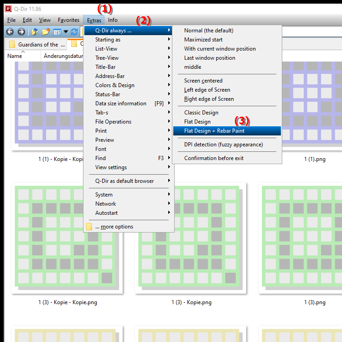Expand the Title-Bar submenu

128,67
